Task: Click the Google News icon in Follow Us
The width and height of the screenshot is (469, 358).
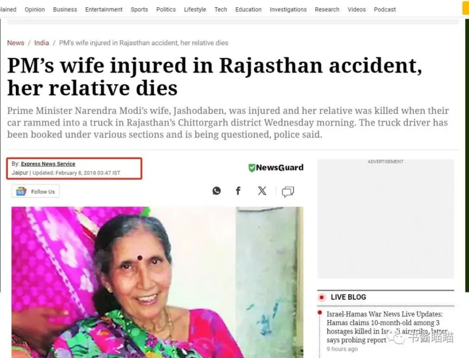Action: [x=21, y=191]
